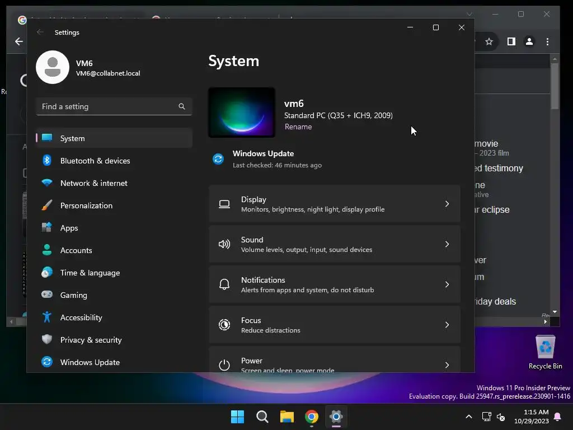This screenshot has width=573, height=430.
Task: Click the network tray icon
Action: [486, 417]
